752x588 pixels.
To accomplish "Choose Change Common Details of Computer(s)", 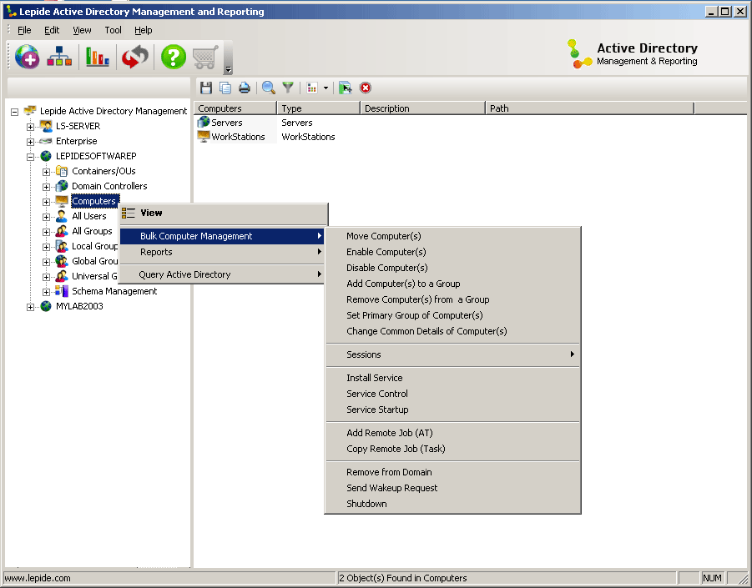I will coord(452,331).
